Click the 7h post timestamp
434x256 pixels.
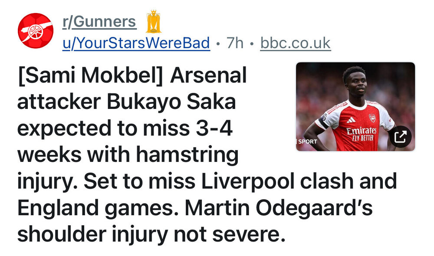235,43
